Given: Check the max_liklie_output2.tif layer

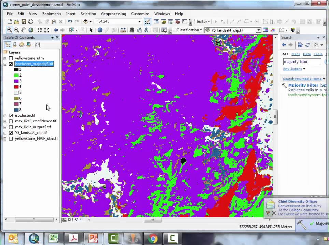Looking at the screenshot, I should (x=11, y=127).
